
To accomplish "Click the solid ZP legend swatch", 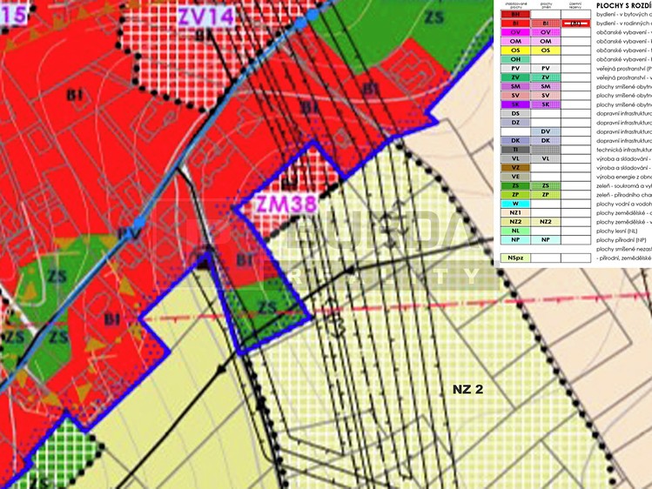I will 515,194.
